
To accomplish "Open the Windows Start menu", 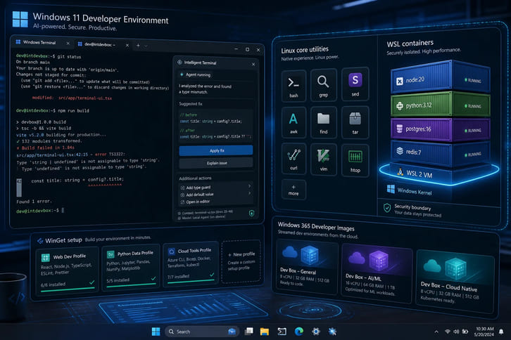I will pos(156,332).
